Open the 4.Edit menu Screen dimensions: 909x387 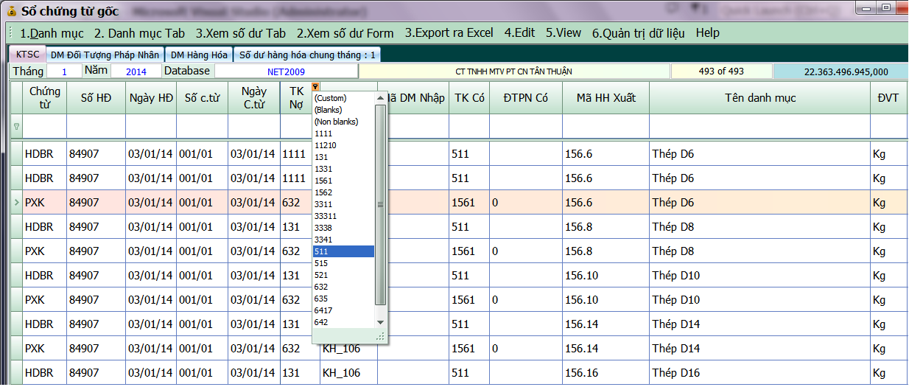pos(520,33)
